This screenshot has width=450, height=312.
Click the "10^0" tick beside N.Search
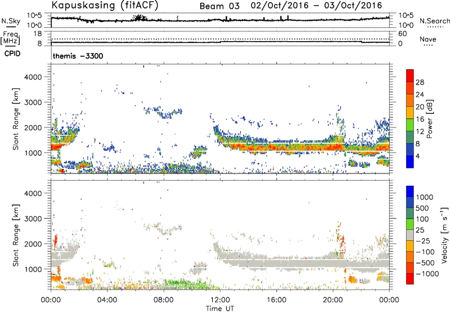point(406,25)
